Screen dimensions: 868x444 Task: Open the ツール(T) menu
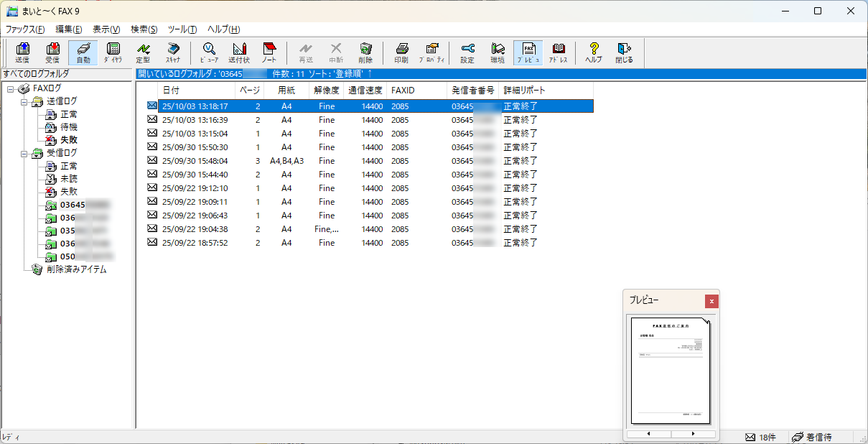[182, 29]
